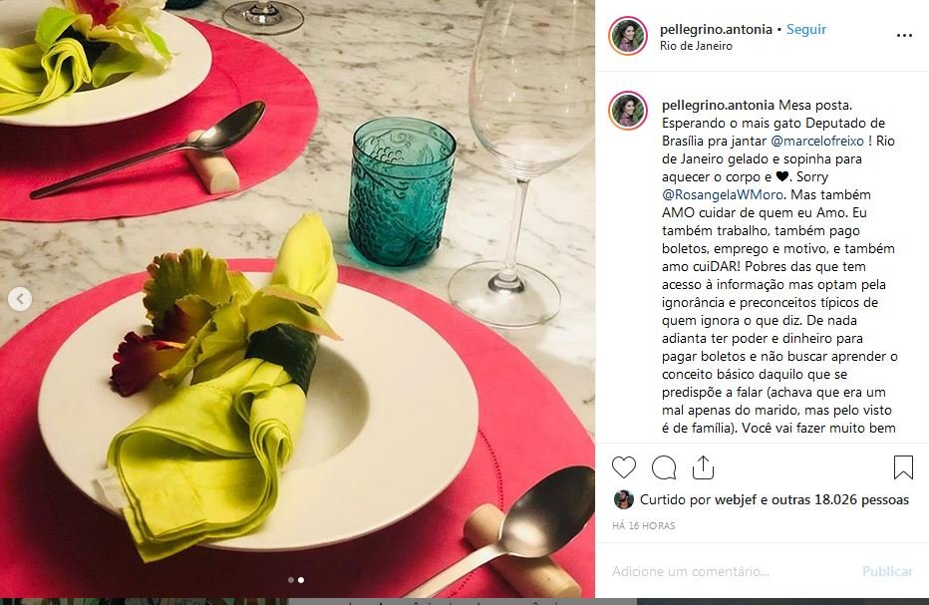Open comments with the speech bubble icon

pos(664,467)
